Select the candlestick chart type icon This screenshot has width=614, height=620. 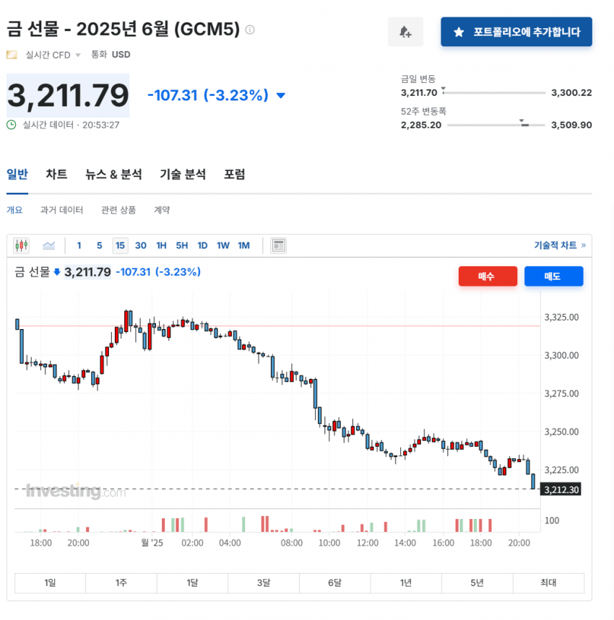pos(22,245)
